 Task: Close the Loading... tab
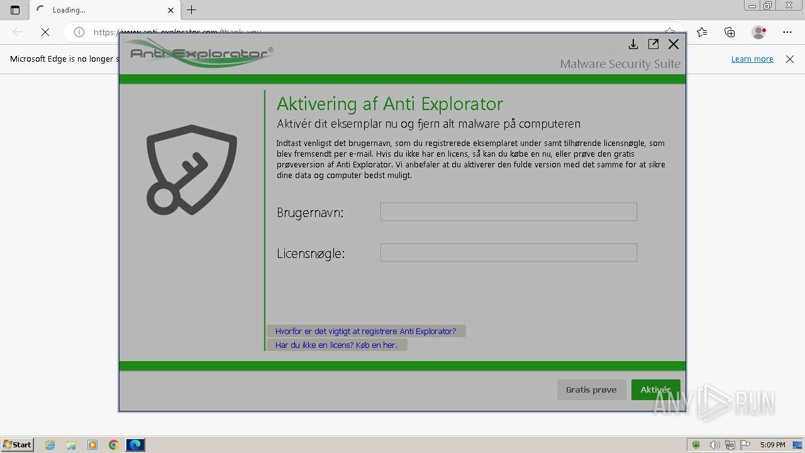coord(170,10)
